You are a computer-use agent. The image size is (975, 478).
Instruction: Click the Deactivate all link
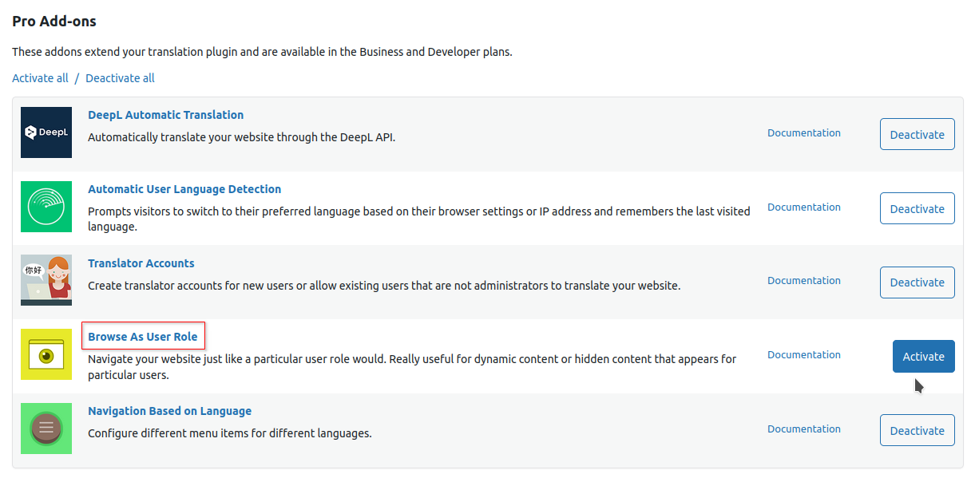coord(120,78)
